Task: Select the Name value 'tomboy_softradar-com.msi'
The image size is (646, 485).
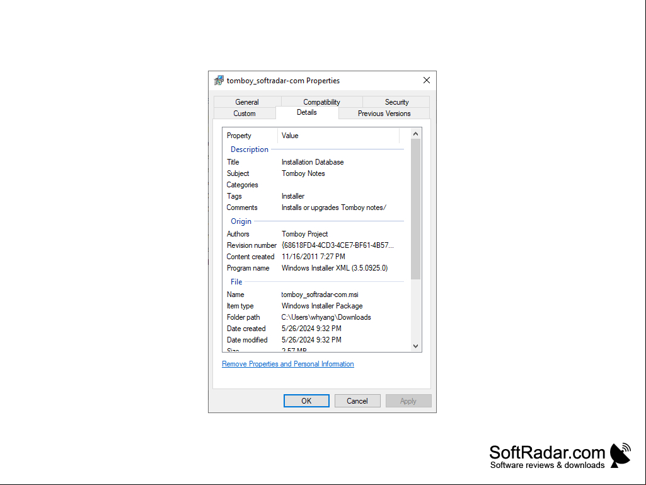Action: click(320, 295)
